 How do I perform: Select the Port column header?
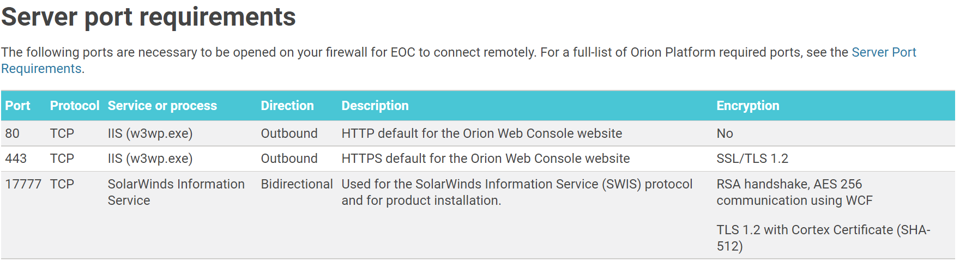[x=17, y=106]
